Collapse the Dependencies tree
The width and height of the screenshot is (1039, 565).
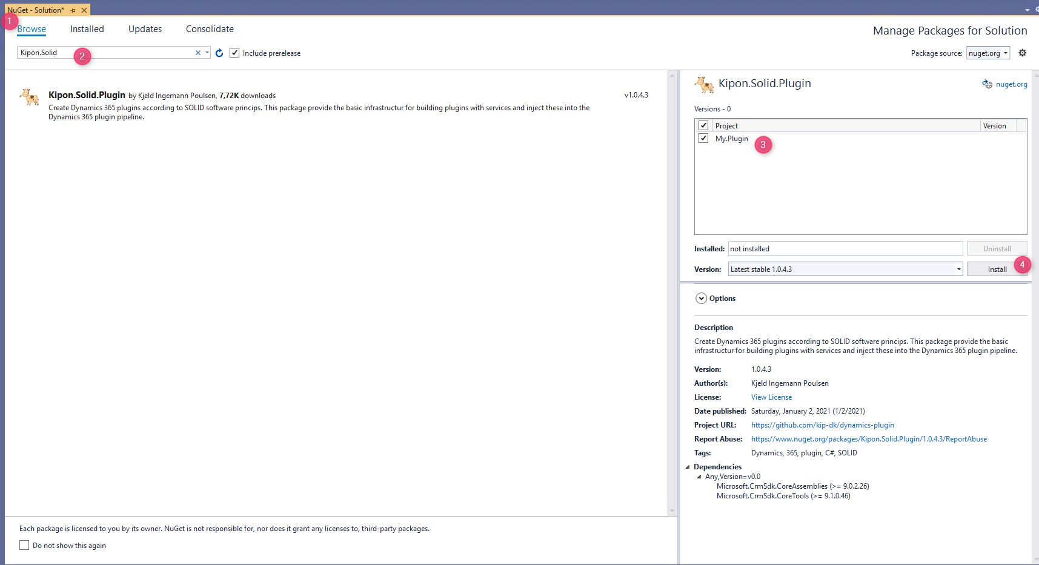click(688, 467)
